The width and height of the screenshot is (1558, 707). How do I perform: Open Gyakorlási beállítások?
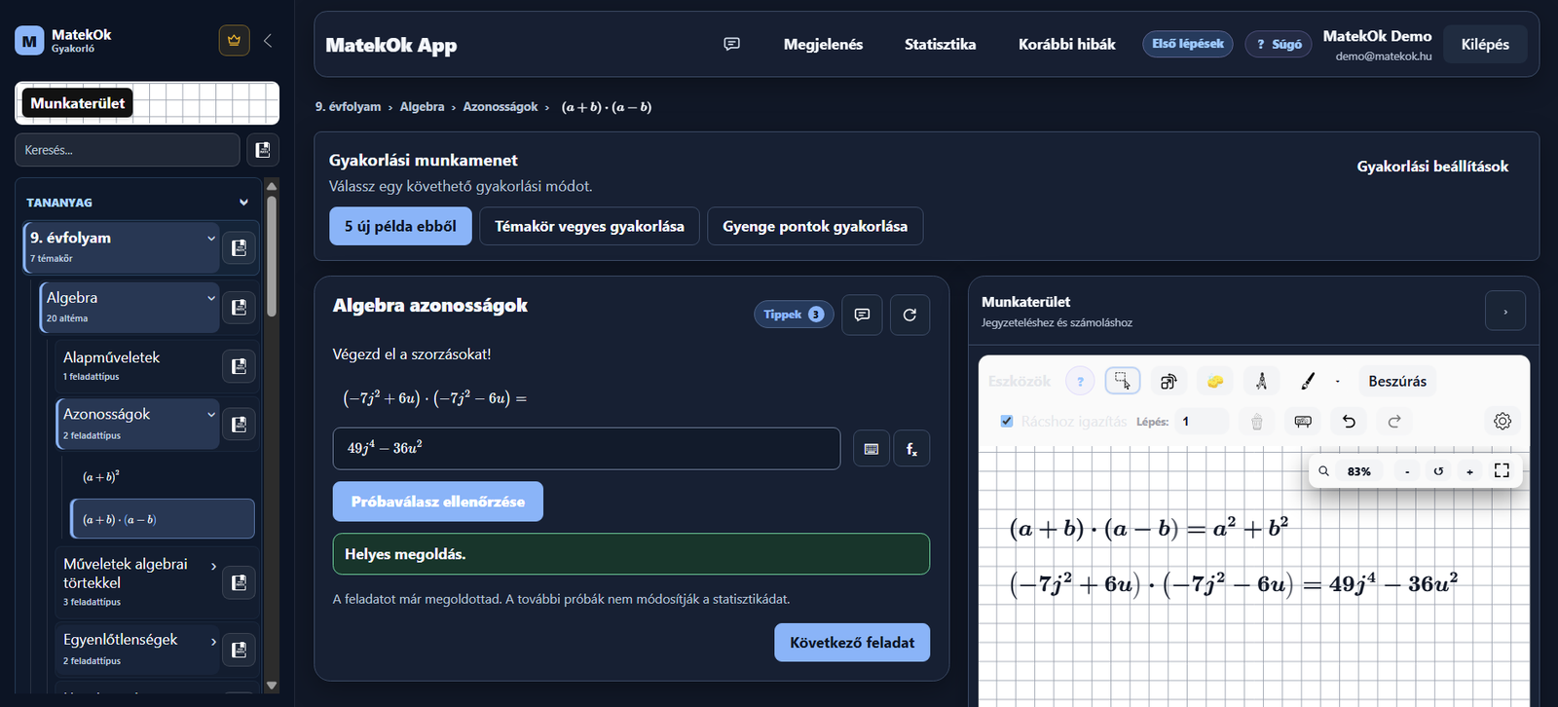(1432, 167)
